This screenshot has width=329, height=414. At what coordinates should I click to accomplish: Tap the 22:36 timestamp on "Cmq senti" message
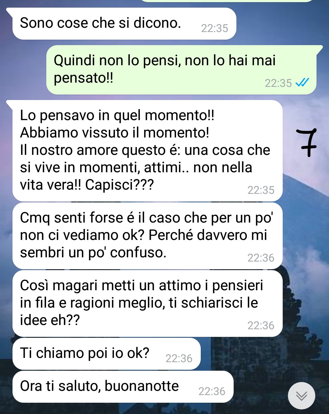click(261, 258)
